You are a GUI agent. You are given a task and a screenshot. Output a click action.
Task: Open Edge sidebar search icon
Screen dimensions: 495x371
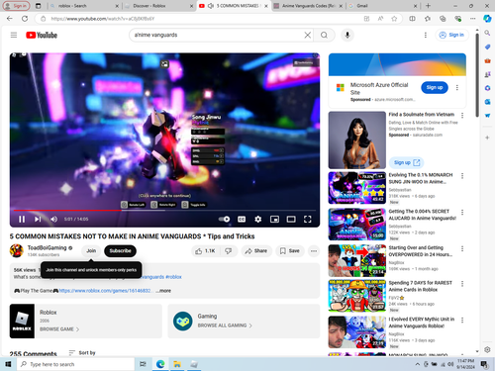pos(487,33)
